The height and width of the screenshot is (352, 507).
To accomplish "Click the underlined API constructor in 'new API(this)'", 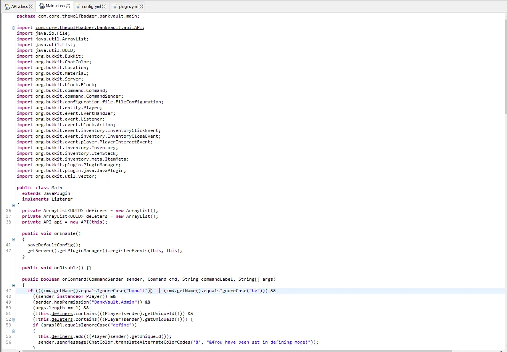I will (x=85, y=222).
